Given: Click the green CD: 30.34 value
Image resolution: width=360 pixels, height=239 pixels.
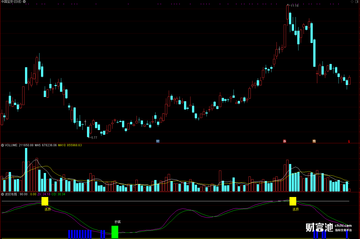Looking at the screenshot, I should (58, 194).
